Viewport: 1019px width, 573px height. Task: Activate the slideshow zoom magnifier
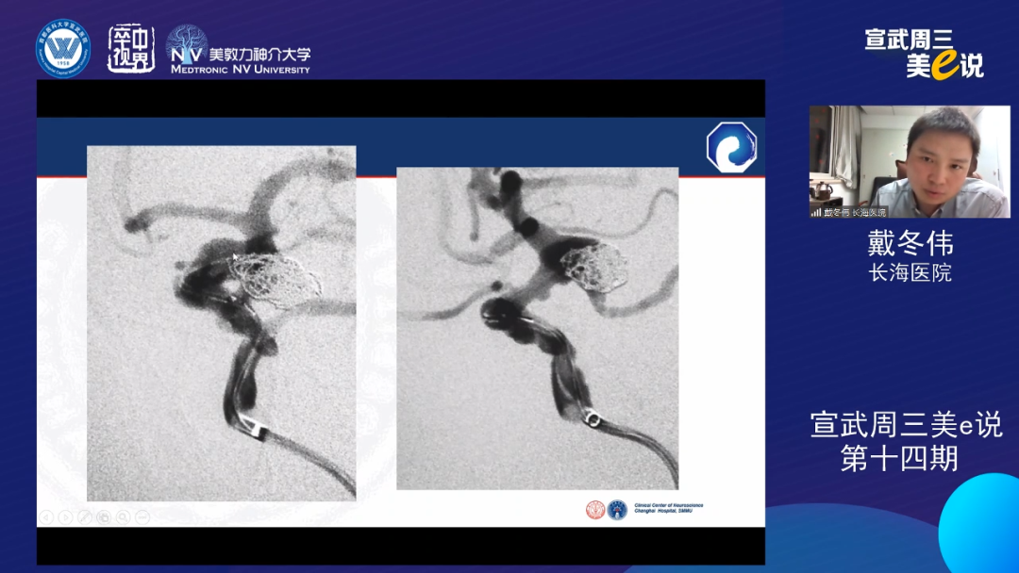pyautogui.click(x=123, y=517)
